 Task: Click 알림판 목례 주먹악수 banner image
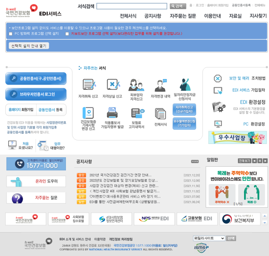pyautogui.click(x=237, y=187)
